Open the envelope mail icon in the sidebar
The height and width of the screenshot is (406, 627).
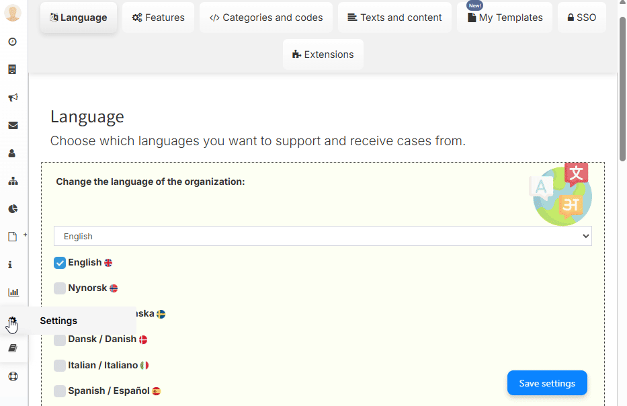click(x=13, y=126)
